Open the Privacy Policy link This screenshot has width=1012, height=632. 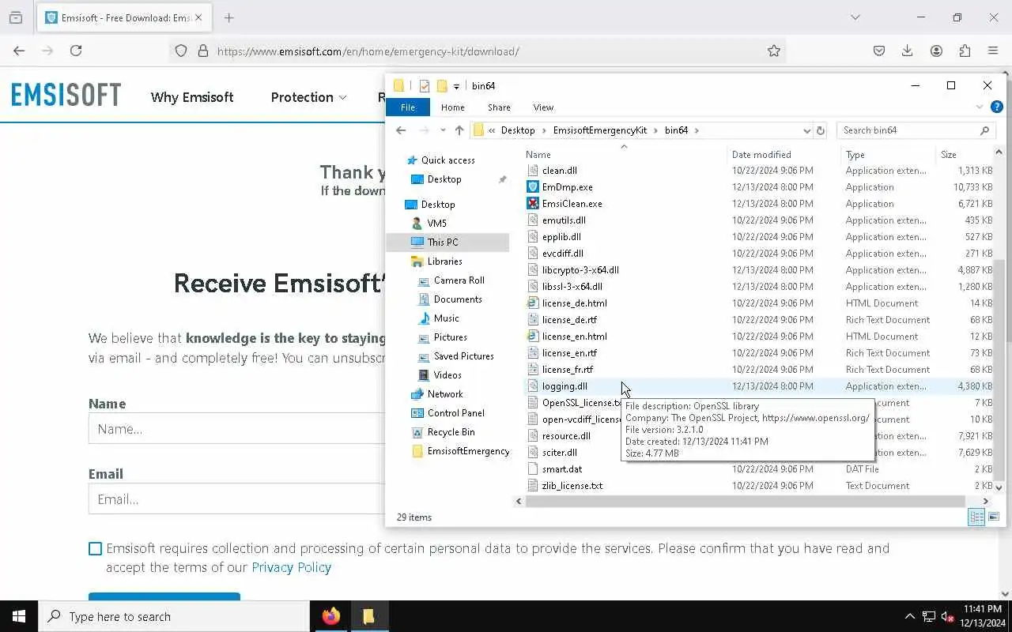(291, 567)
